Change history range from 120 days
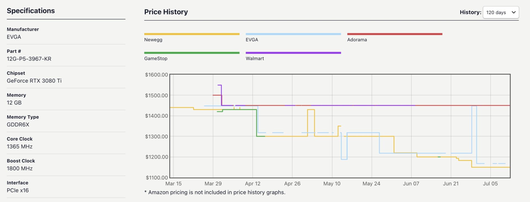 click(501, 12)
